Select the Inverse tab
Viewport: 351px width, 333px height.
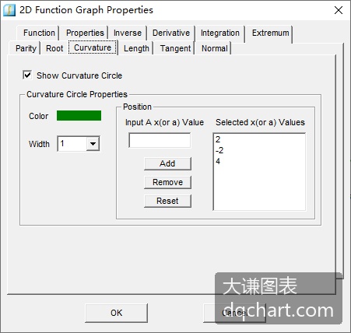[128, 33]
